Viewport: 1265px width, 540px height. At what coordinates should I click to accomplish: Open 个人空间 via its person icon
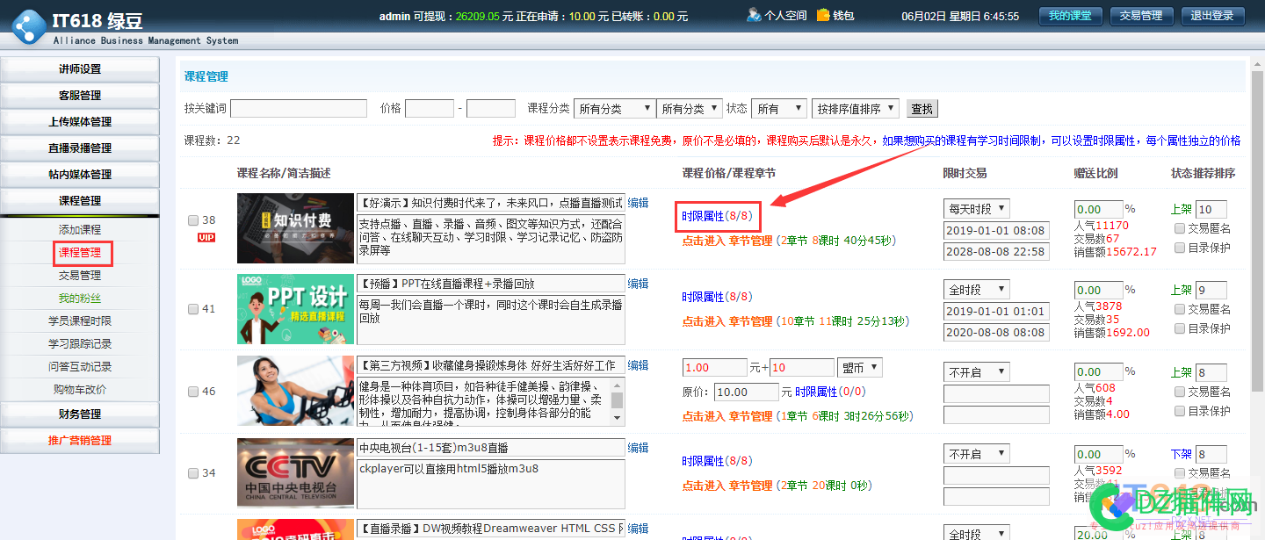(x=754, y=15)
